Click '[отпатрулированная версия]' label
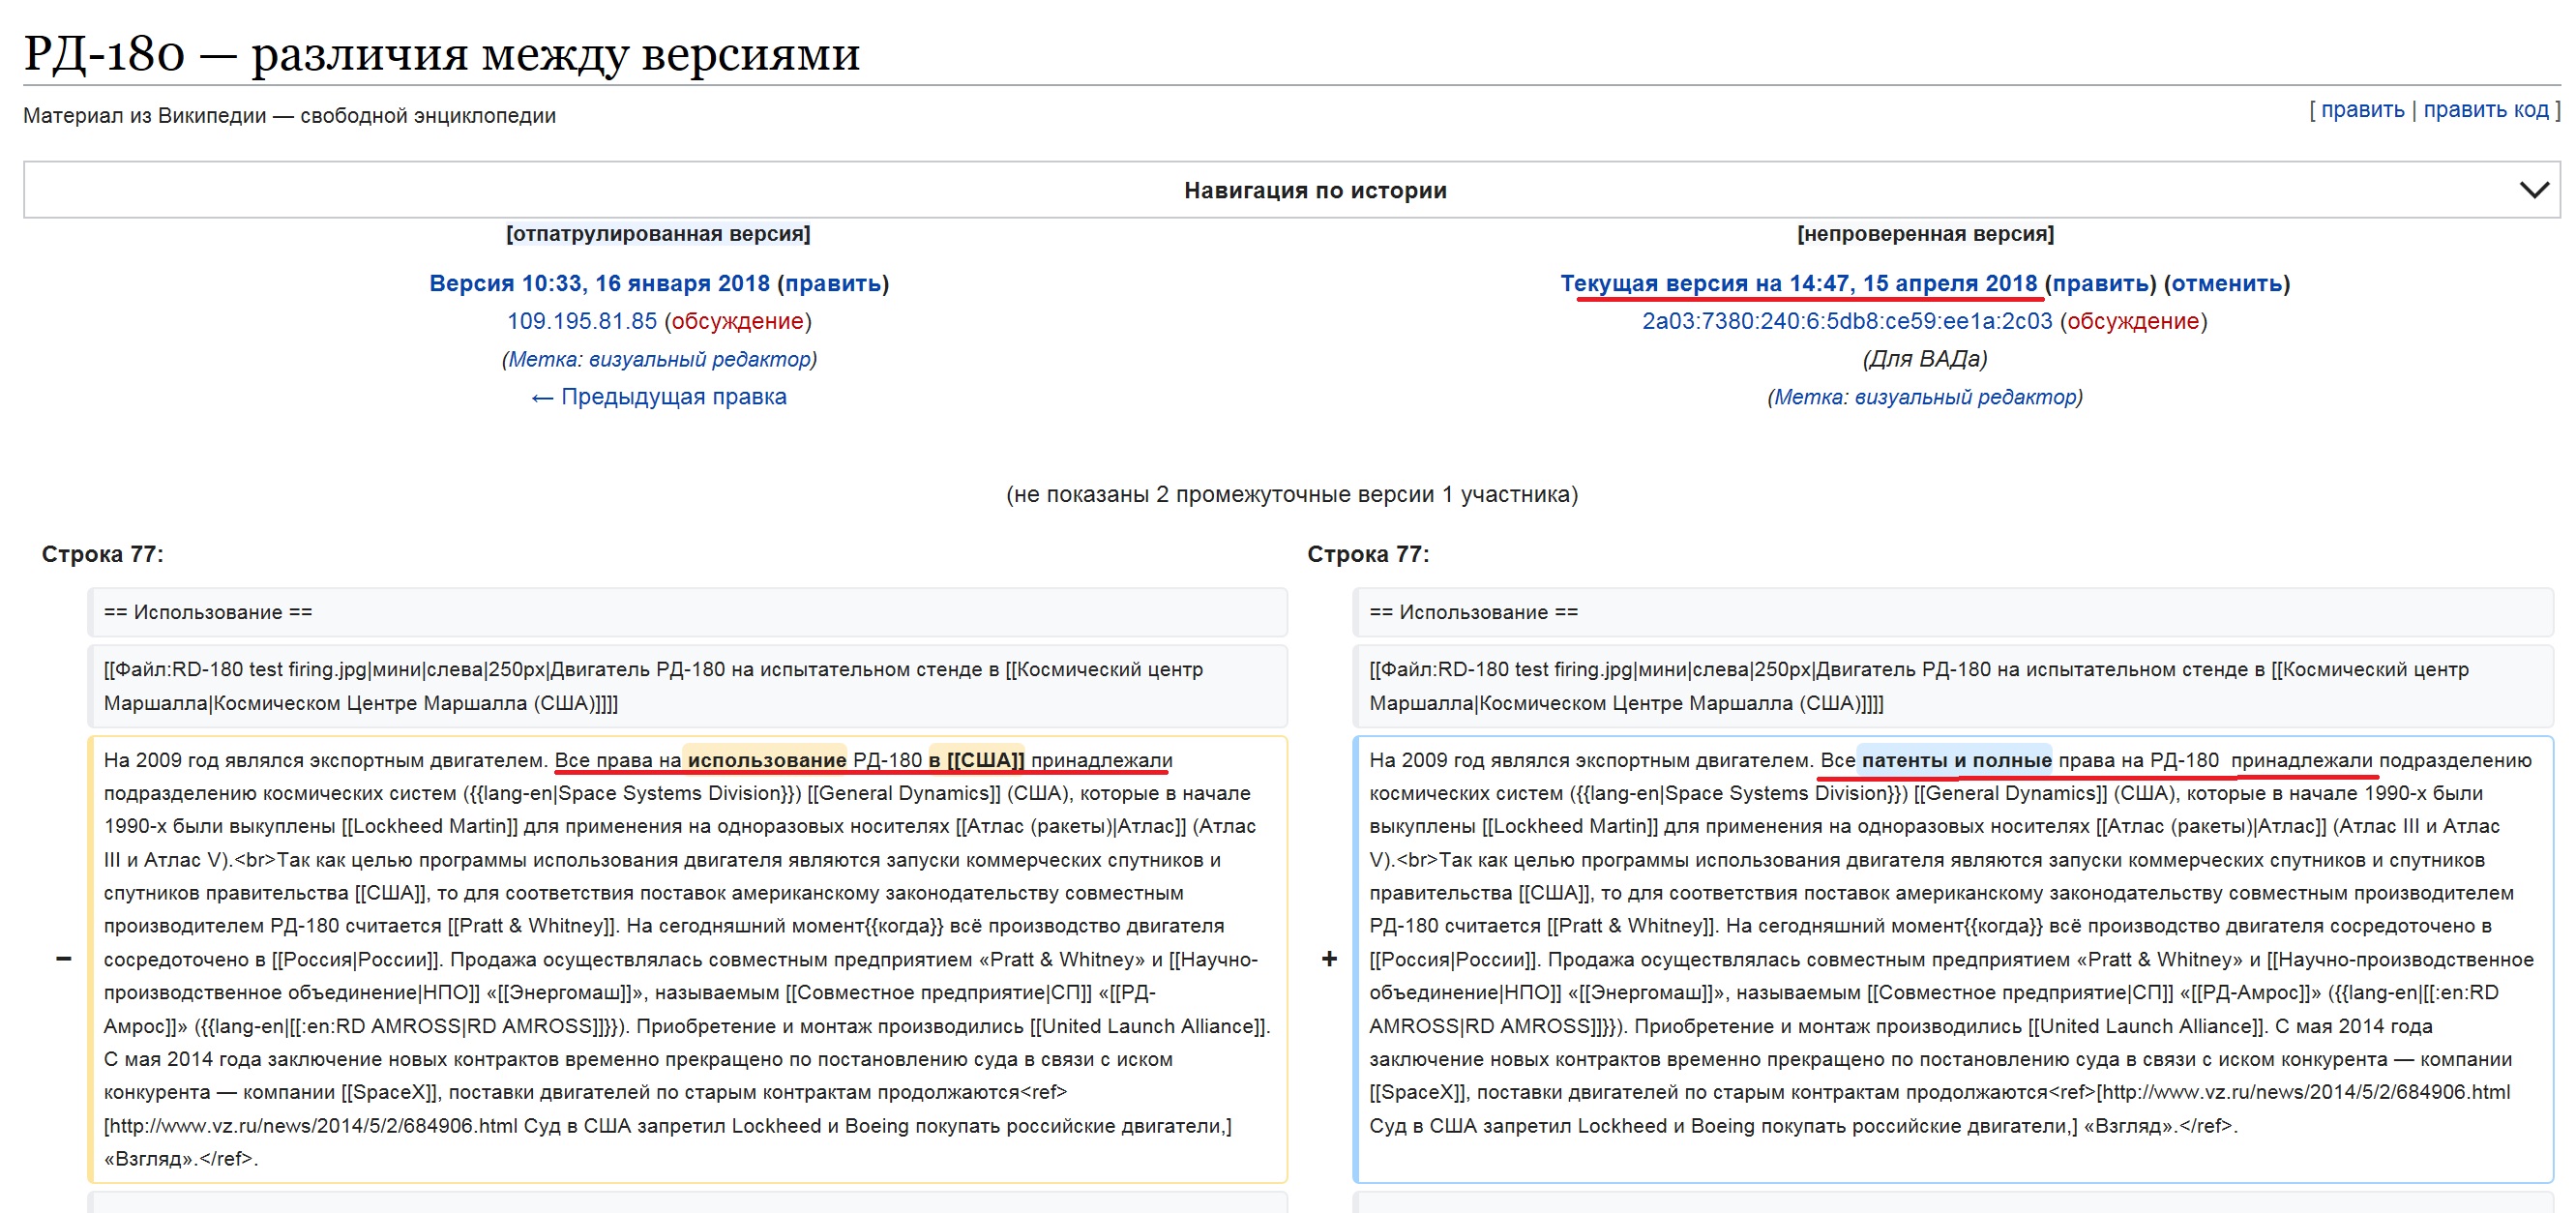 click(658, 234)
